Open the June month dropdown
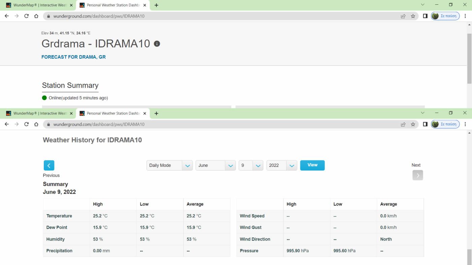The width and height of the screenshot is (472, 265). click(215, 165)
